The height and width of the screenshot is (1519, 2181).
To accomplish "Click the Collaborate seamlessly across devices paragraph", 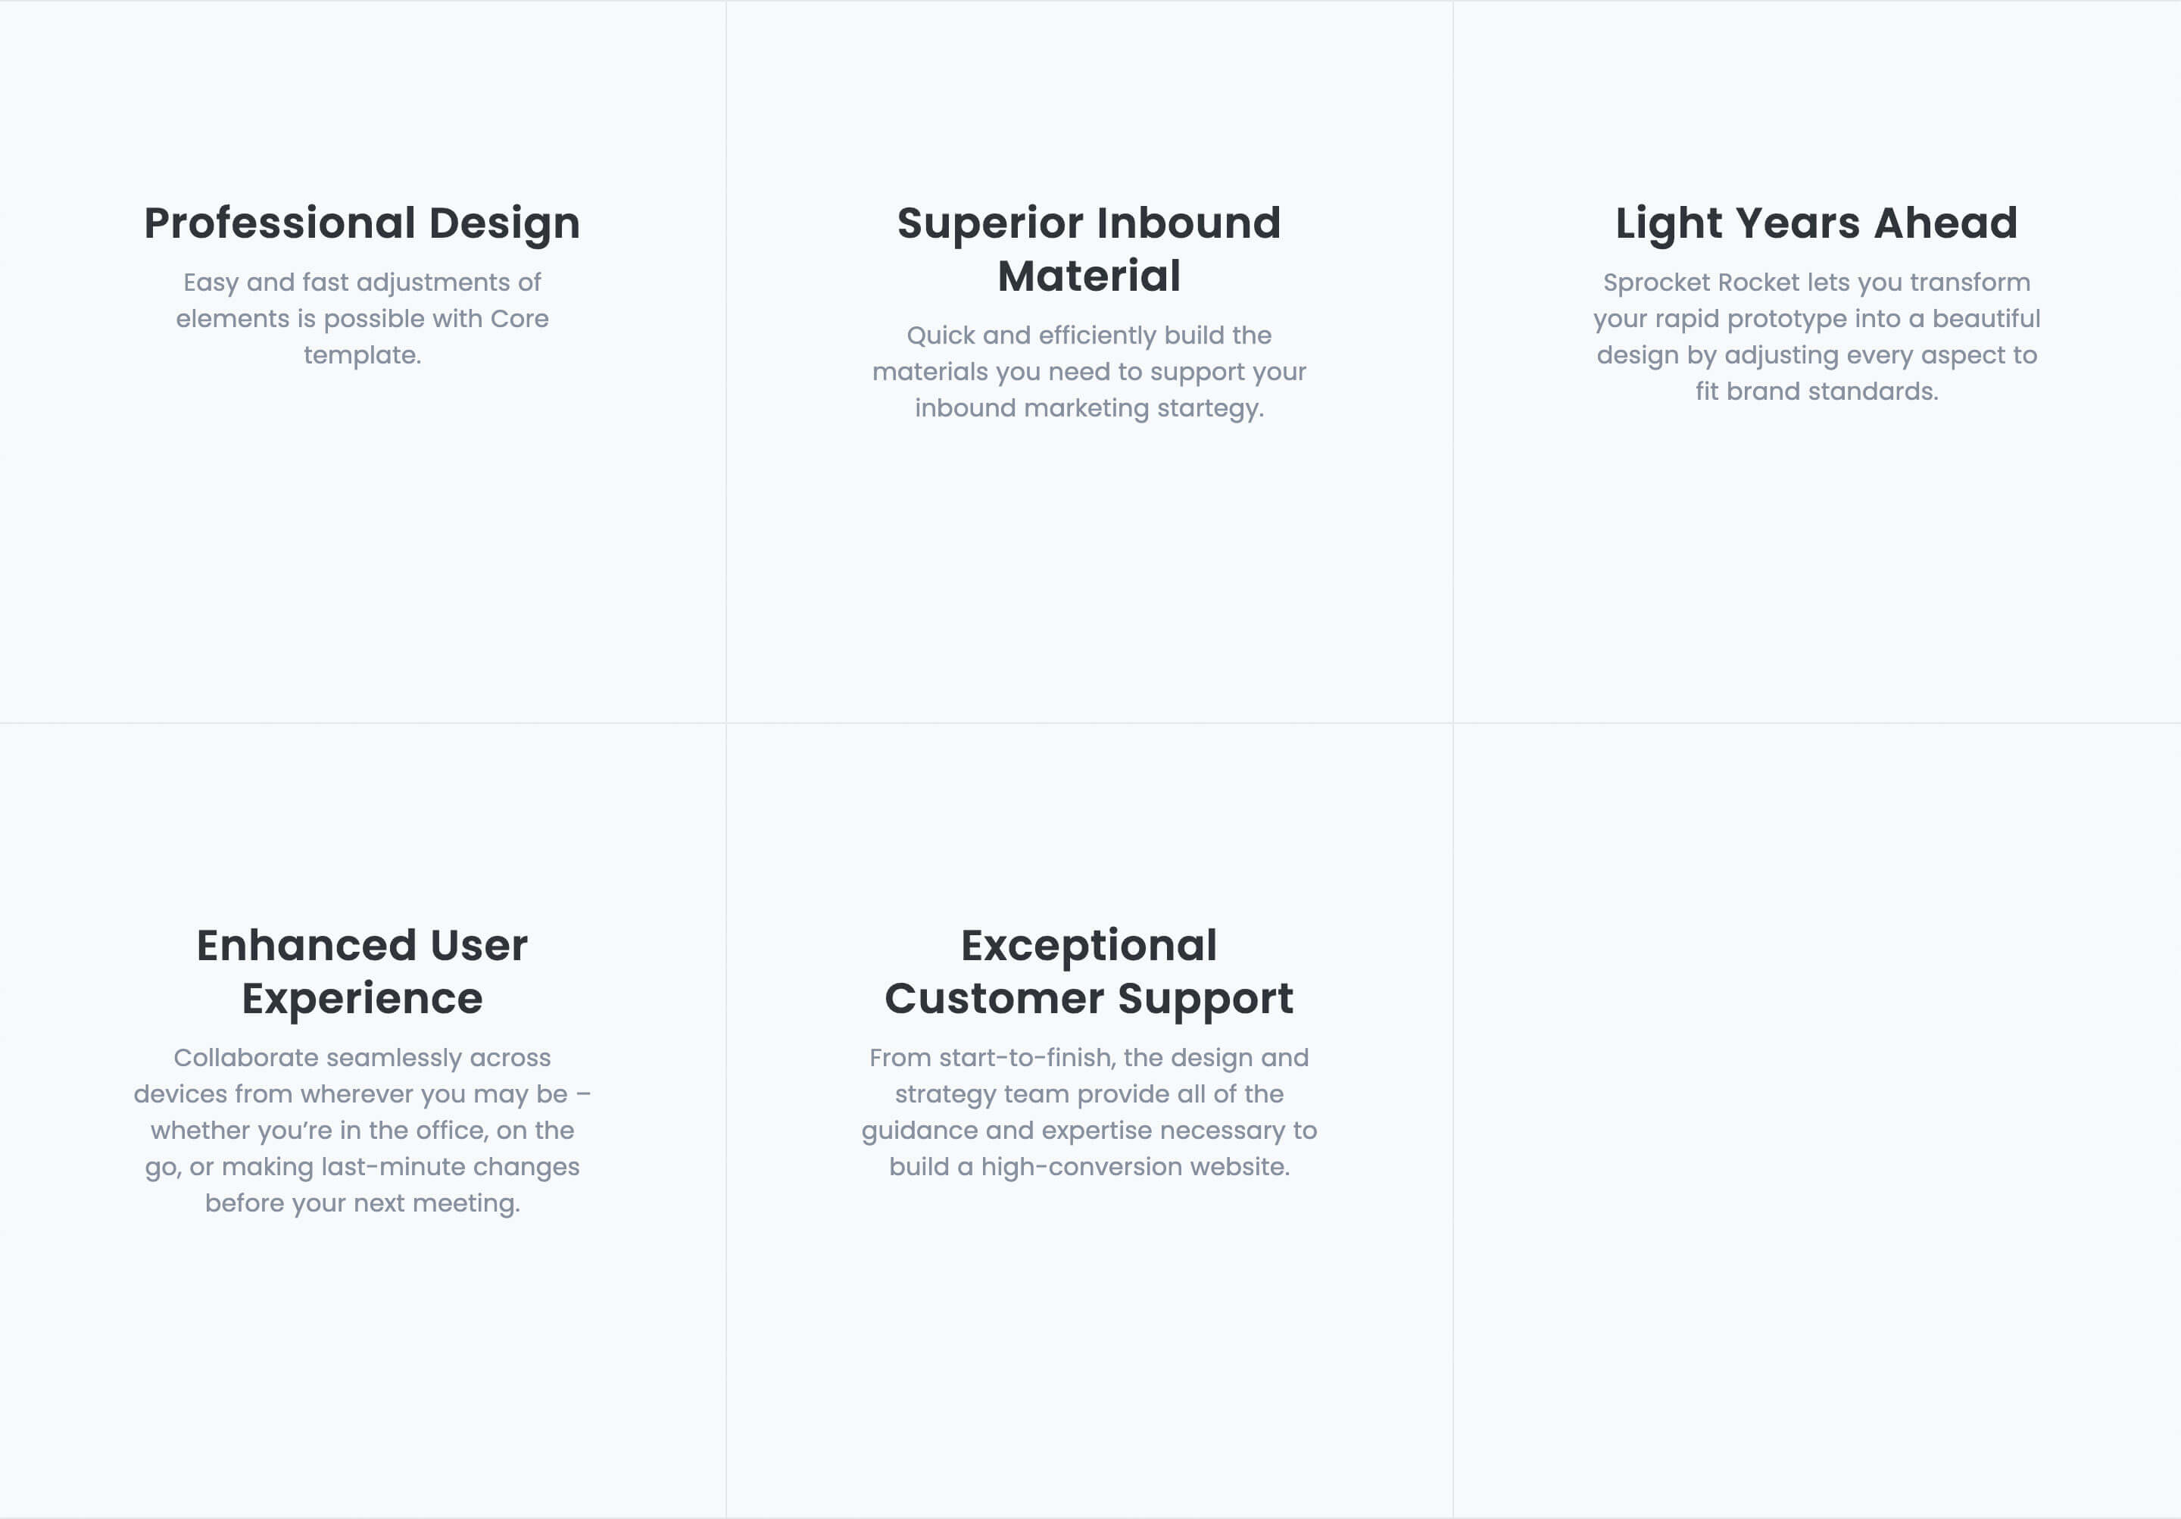I will 362,1130.
